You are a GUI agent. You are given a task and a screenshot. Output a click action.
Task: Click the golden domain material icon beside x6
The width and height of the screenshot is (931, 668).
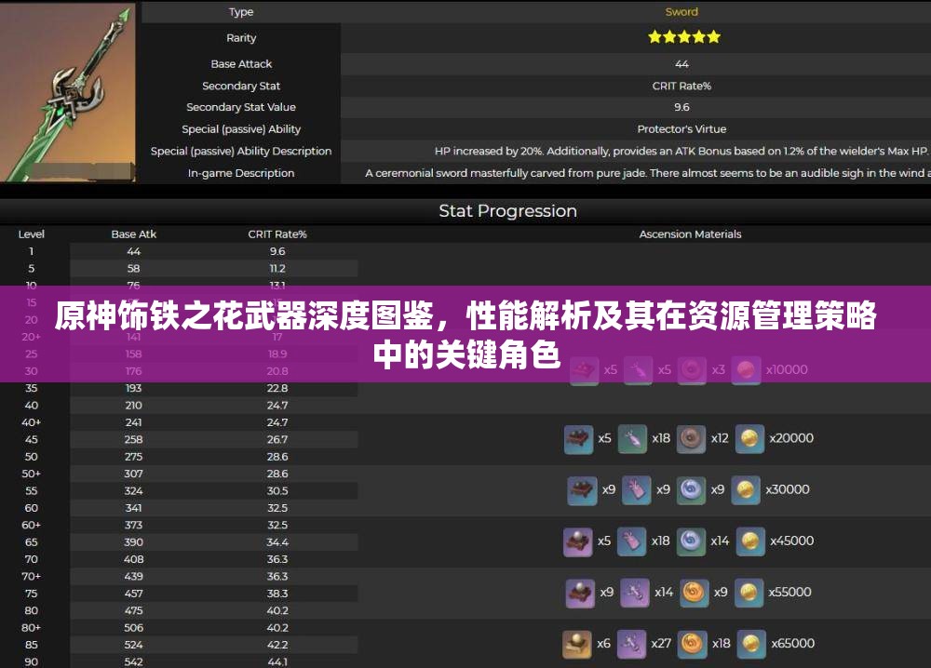(x=577, y=644)
